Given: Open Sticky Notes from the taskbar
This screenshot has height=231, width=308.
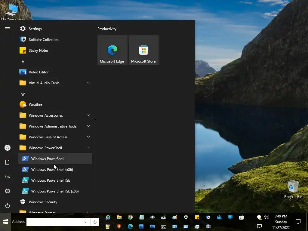Looking at the screenshot, I should [x=197, y=217].
